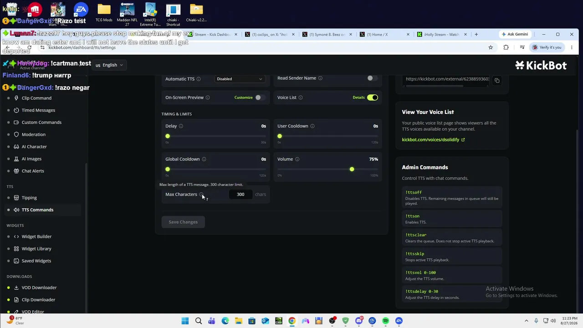
Task: Switch to the iHolly Stream tab
Action: point(441,35)
